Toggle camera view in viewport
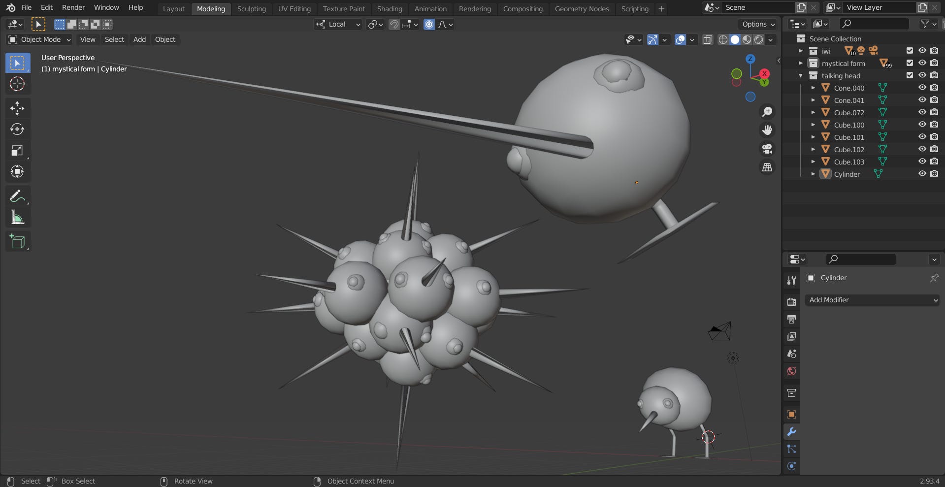945x487 pixels. 767,149
